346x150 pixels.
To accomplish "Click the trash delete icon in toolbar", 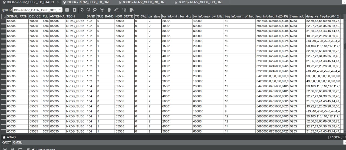I will tap(109, 10).
